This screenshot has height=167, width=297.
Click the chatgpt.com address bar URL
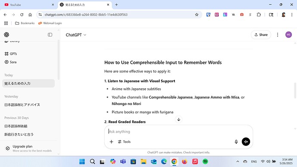pos(86,15)
